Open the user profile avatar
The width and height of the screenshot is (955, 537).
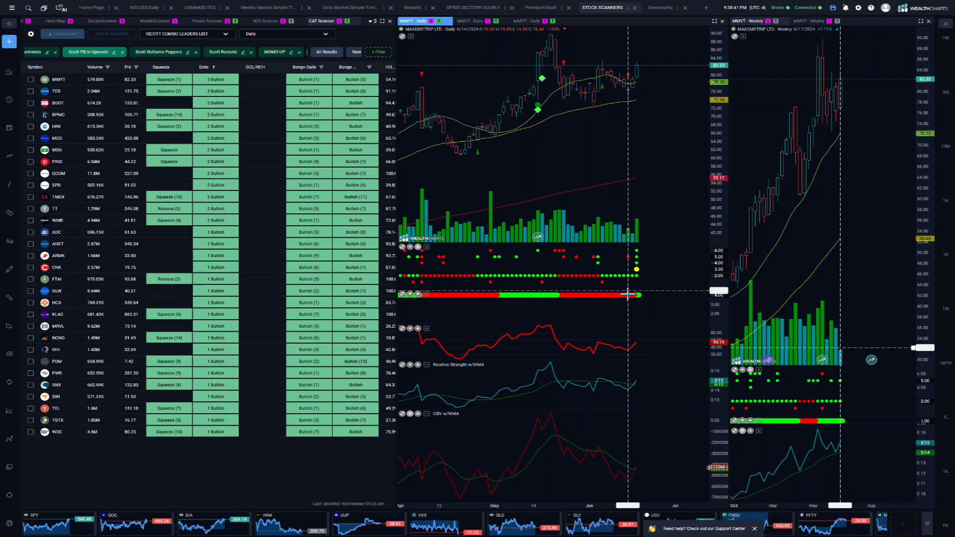(885, 8)
